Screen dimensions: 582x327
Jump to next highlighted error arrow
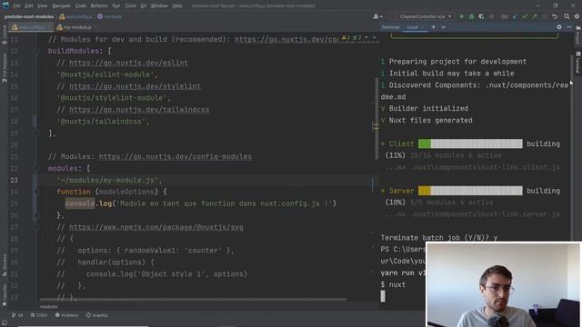pyautogui.click(x=374, y=38)
